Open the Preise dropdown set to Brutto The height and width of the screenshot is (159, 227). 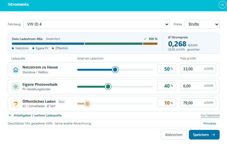coord(202,24)
